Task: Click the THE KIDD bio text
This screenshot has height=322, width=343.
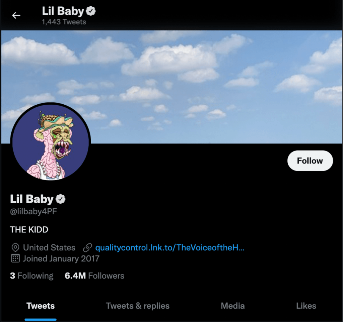Action: (x=29, y=230)
